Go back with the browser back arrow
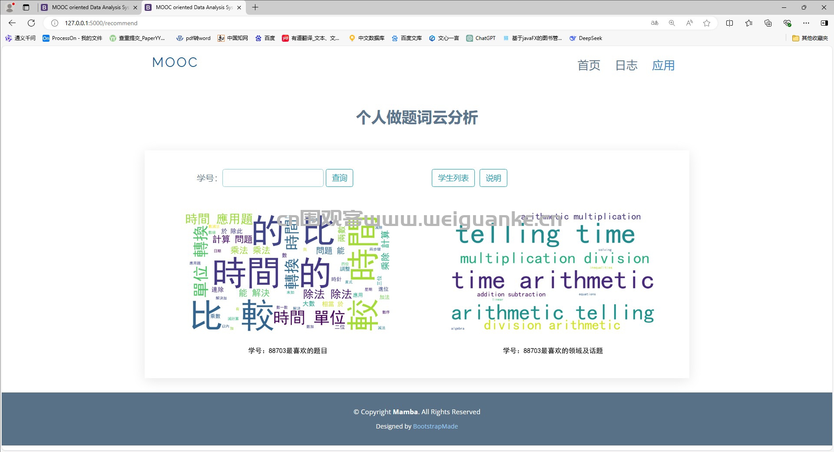834x452 pixels. click(12, 23)
